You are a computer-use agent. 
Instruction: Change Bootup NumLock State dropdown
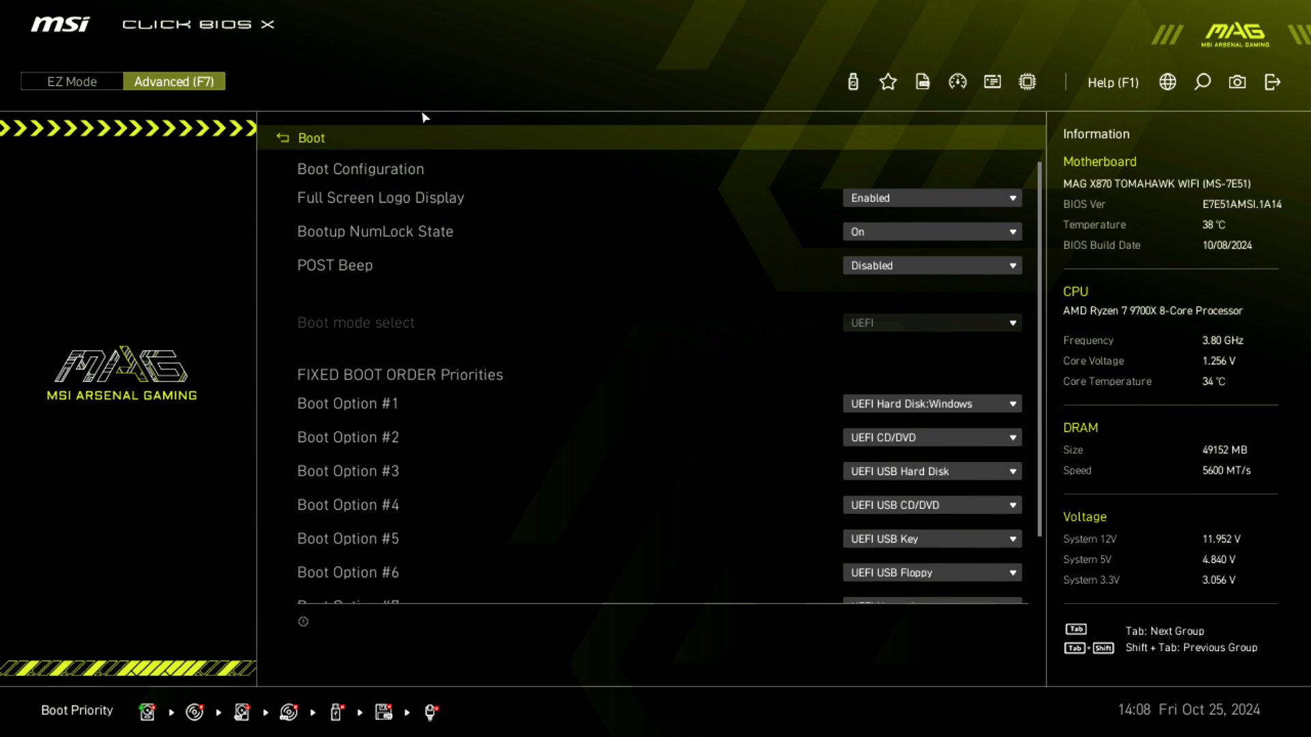(932, 232)
